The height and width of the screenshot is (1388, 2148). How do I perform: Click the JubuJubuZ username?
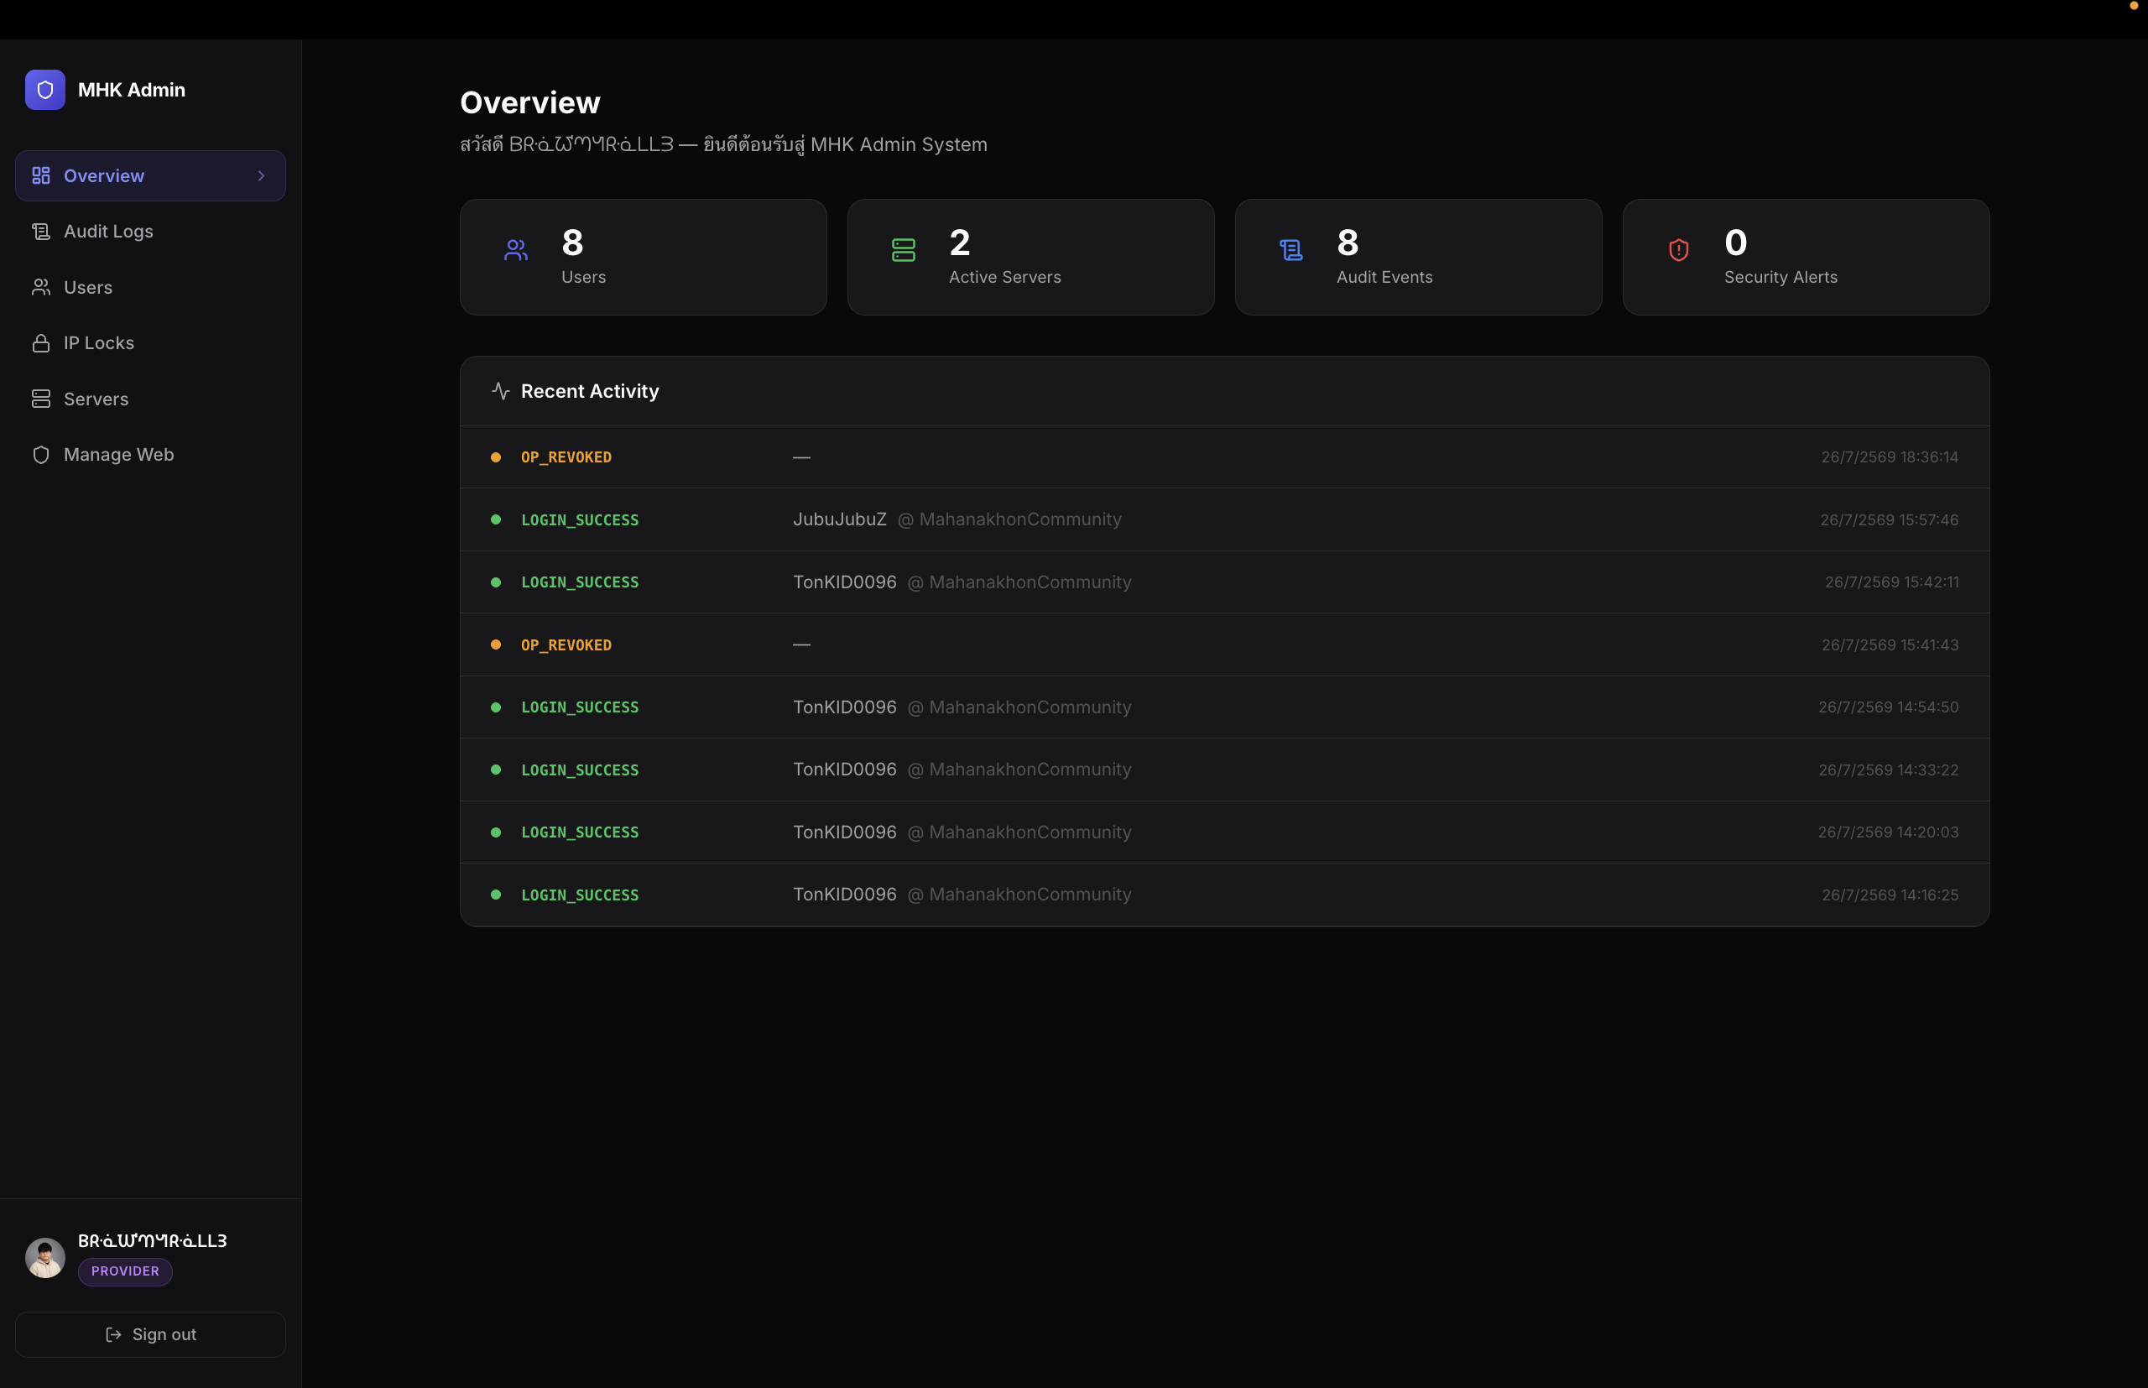pyautogui.click(x=840, y=519)
